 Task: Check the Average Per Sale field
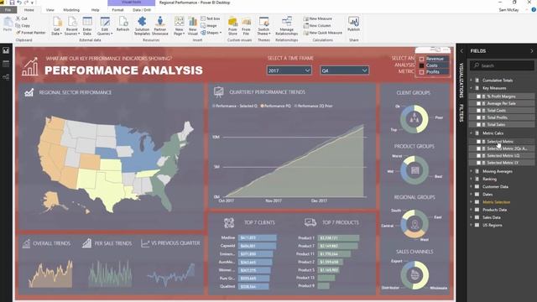[x=478, y=103]
